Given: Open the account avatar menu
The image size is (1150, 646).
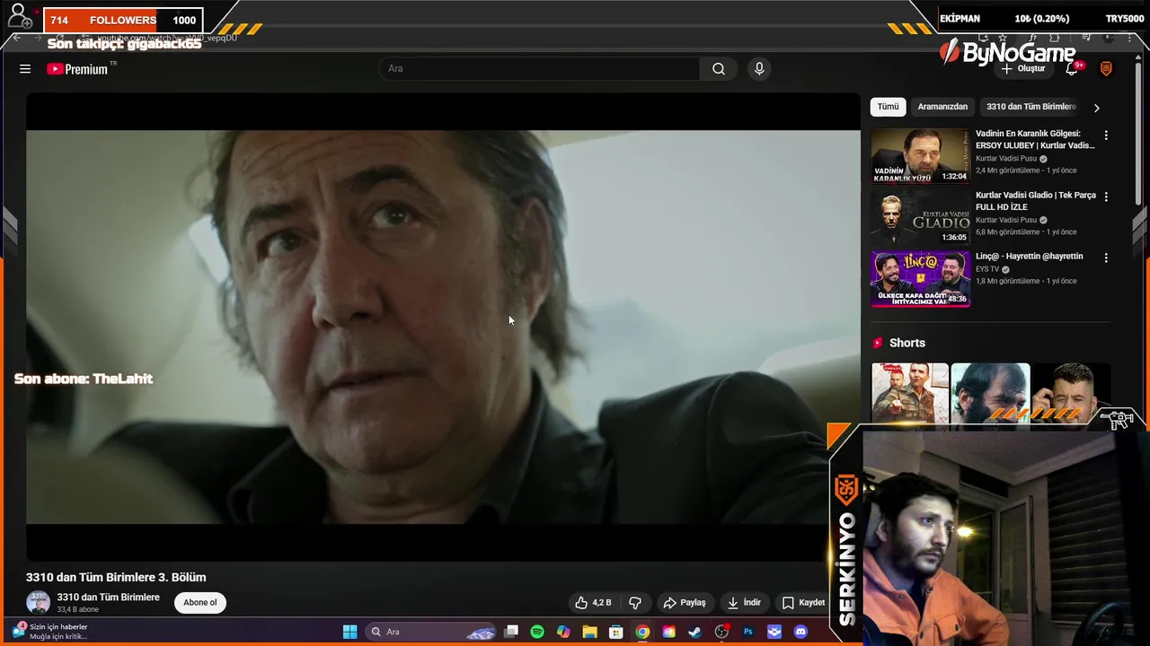Looking at the screenshot, I should coord(1106,69).
